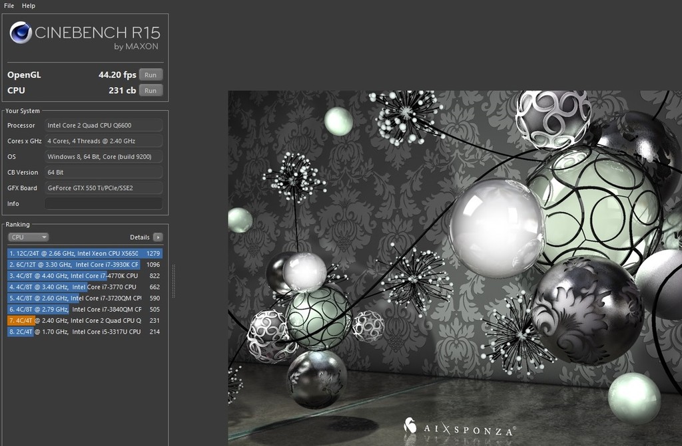Viewport: 682px width, 446px height.
Task: Click the Cinebench R15 logo icon
Action: (21, 33)
